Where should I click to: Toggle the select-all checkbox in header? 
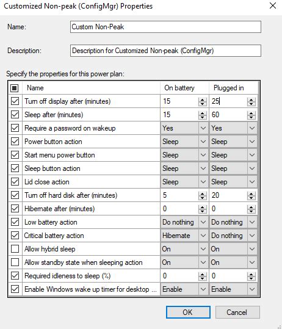[15, 88]
